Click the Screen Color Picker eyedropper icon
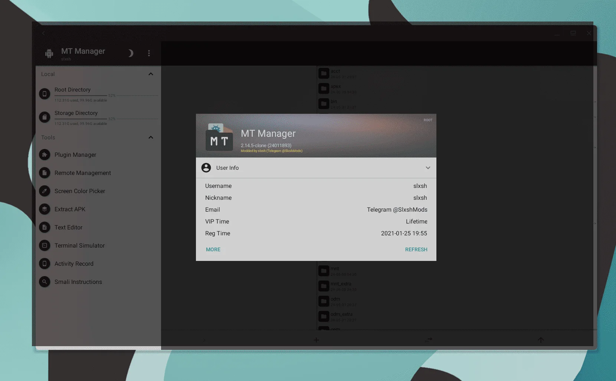 (45, 191)
